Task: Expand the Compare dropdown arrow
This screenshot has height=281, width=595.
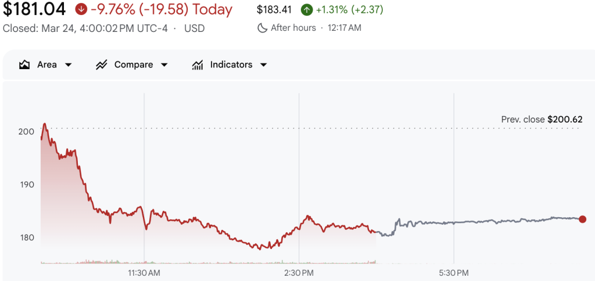Action: click(x=164, y=65)
